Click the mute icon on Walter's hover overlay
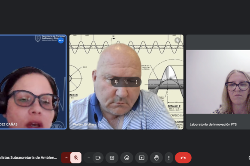The height and width of the screenshot is (166, 250). pyautogui.click(x=126, y=82)
